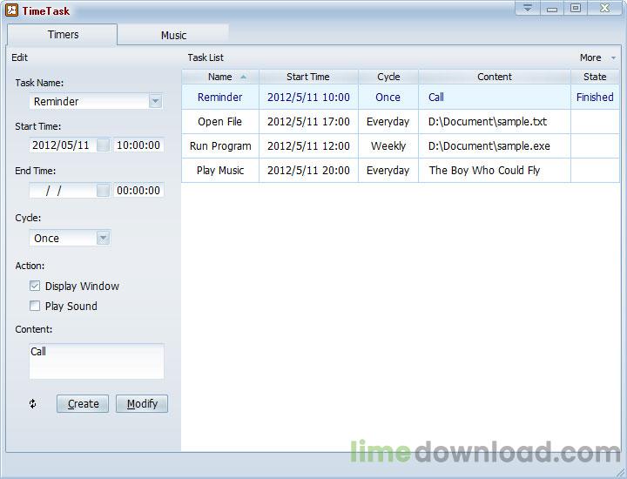Click the start time 2012/5/11 20:00
Viewport: 627px width, 479px height.
point(308,171)
